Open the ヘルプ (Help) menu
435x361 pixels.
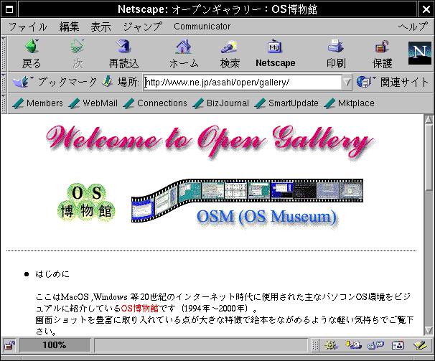(x=413, y=27)
